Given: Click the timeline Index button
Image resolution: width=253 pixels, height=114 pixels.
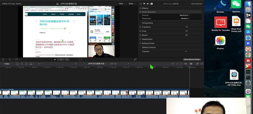Looking at the screenshot, I should click(x=7, y=64).
